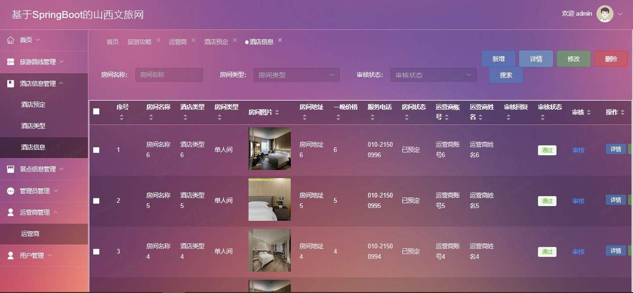Click the 运营商管理 person icon in sidebar
The width and height of the screenshot is (633, 293).
pyautogui.click(x=10, y=212)
